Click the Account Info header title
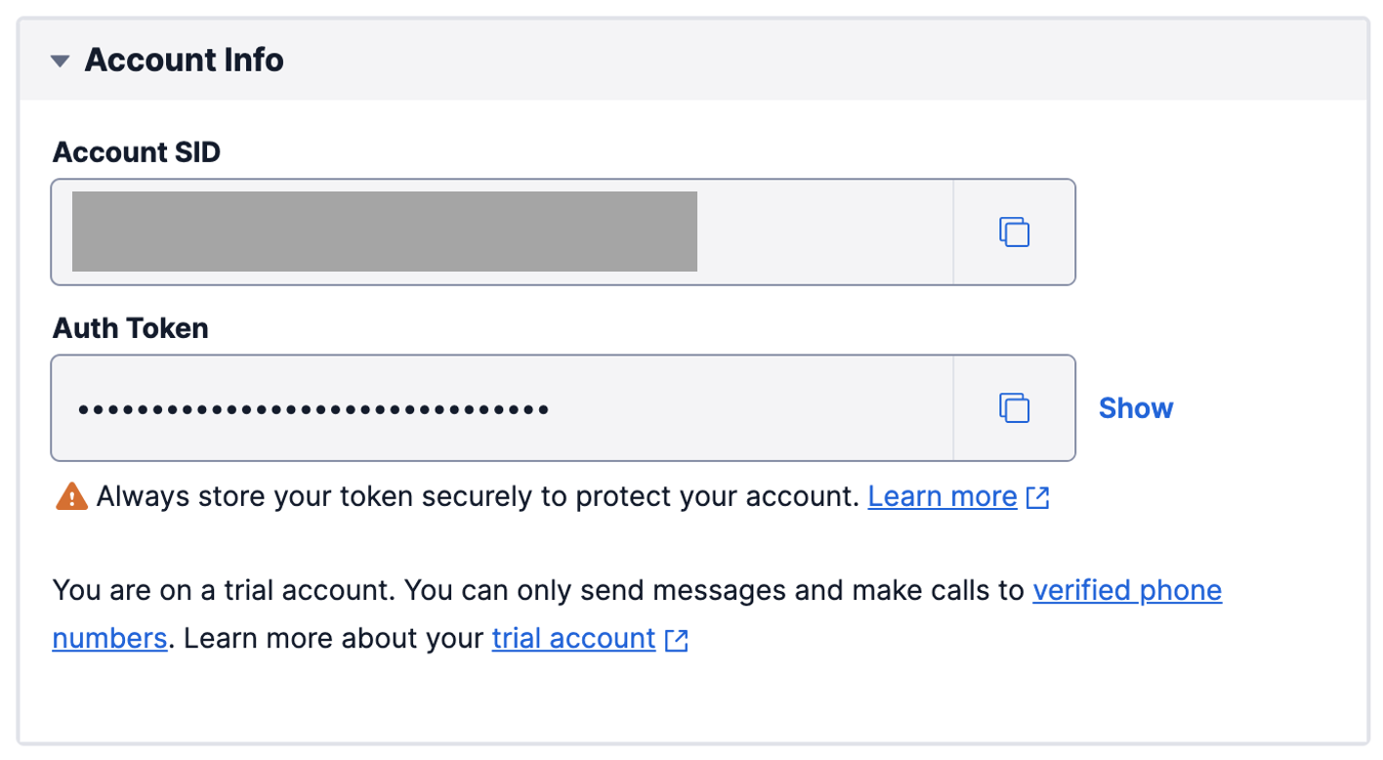Viewport: 1383px width, 760px height. (x=184, y=61)
